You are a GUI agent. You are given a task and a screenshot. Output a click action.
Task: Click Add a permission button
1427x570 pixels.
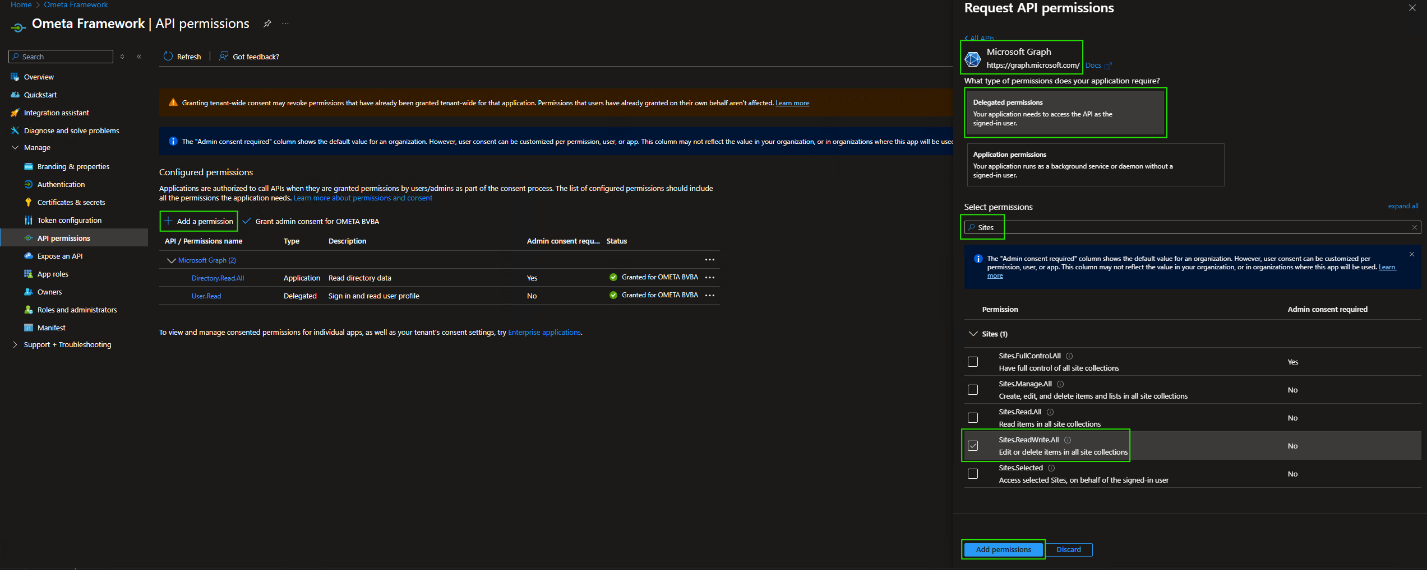(x=199, y=221)
